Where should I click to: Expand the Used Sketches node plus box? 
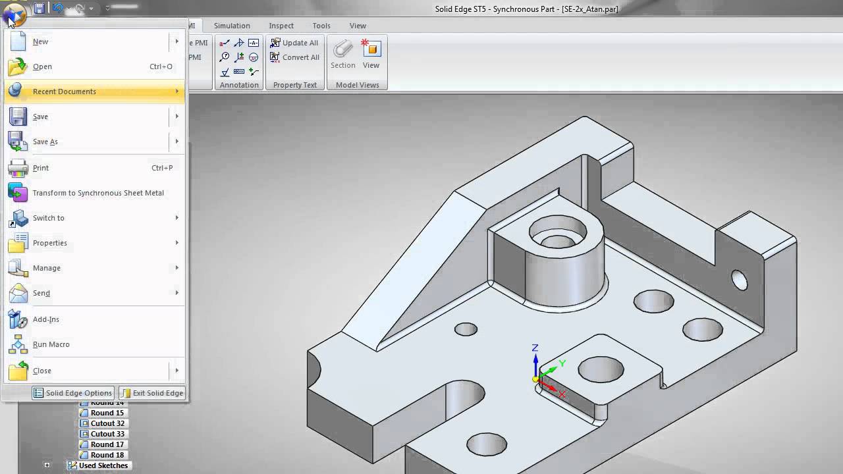point(47,465)
